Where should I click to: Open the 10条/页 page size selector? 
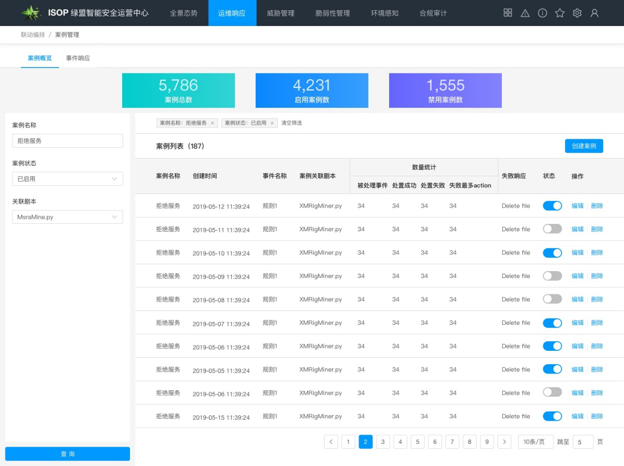(536, 442)
